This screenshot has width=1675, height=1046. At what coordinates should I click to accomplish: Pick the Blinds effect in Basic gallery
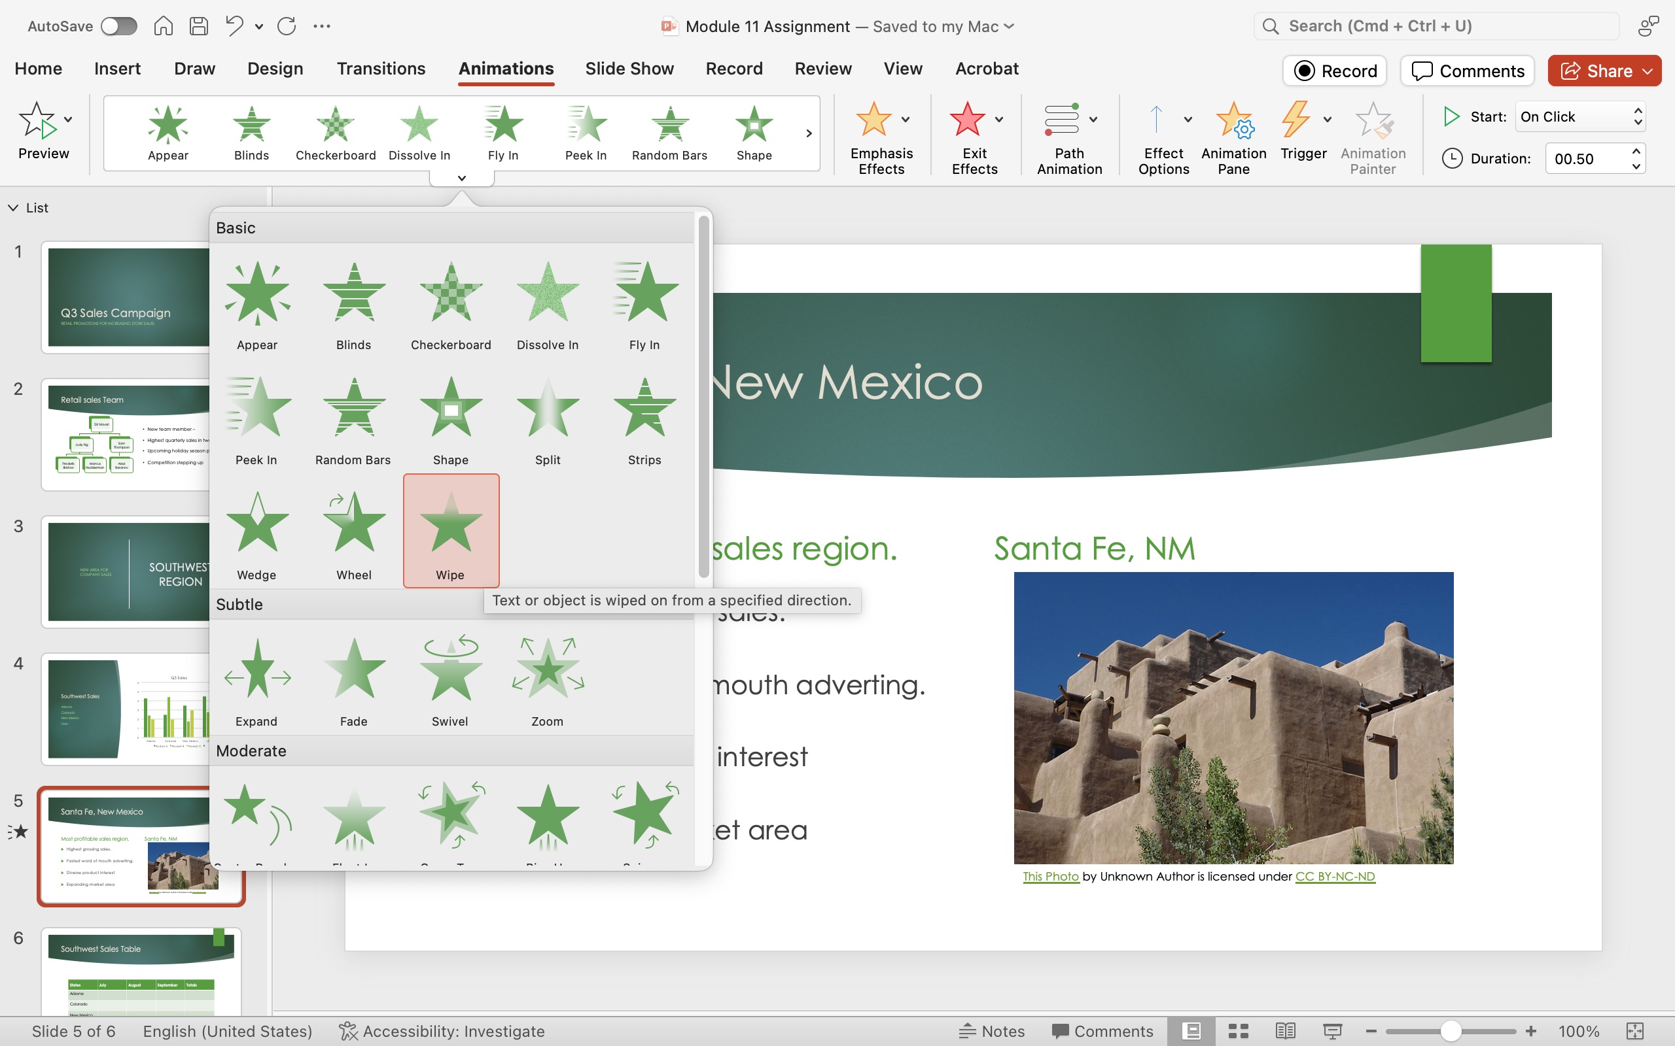[x=354, y=305]
